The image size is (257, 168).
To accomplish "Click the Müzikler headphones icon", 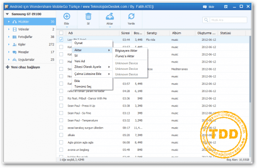I will click(x=15, y=22).
